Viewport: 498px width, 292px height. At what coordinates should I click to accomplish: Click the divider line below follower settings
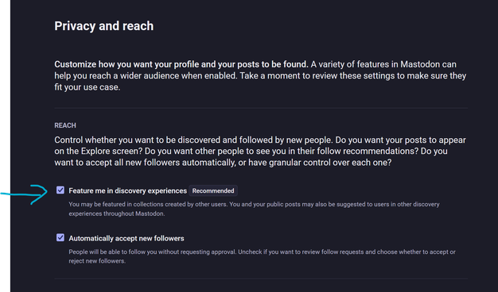261,279
